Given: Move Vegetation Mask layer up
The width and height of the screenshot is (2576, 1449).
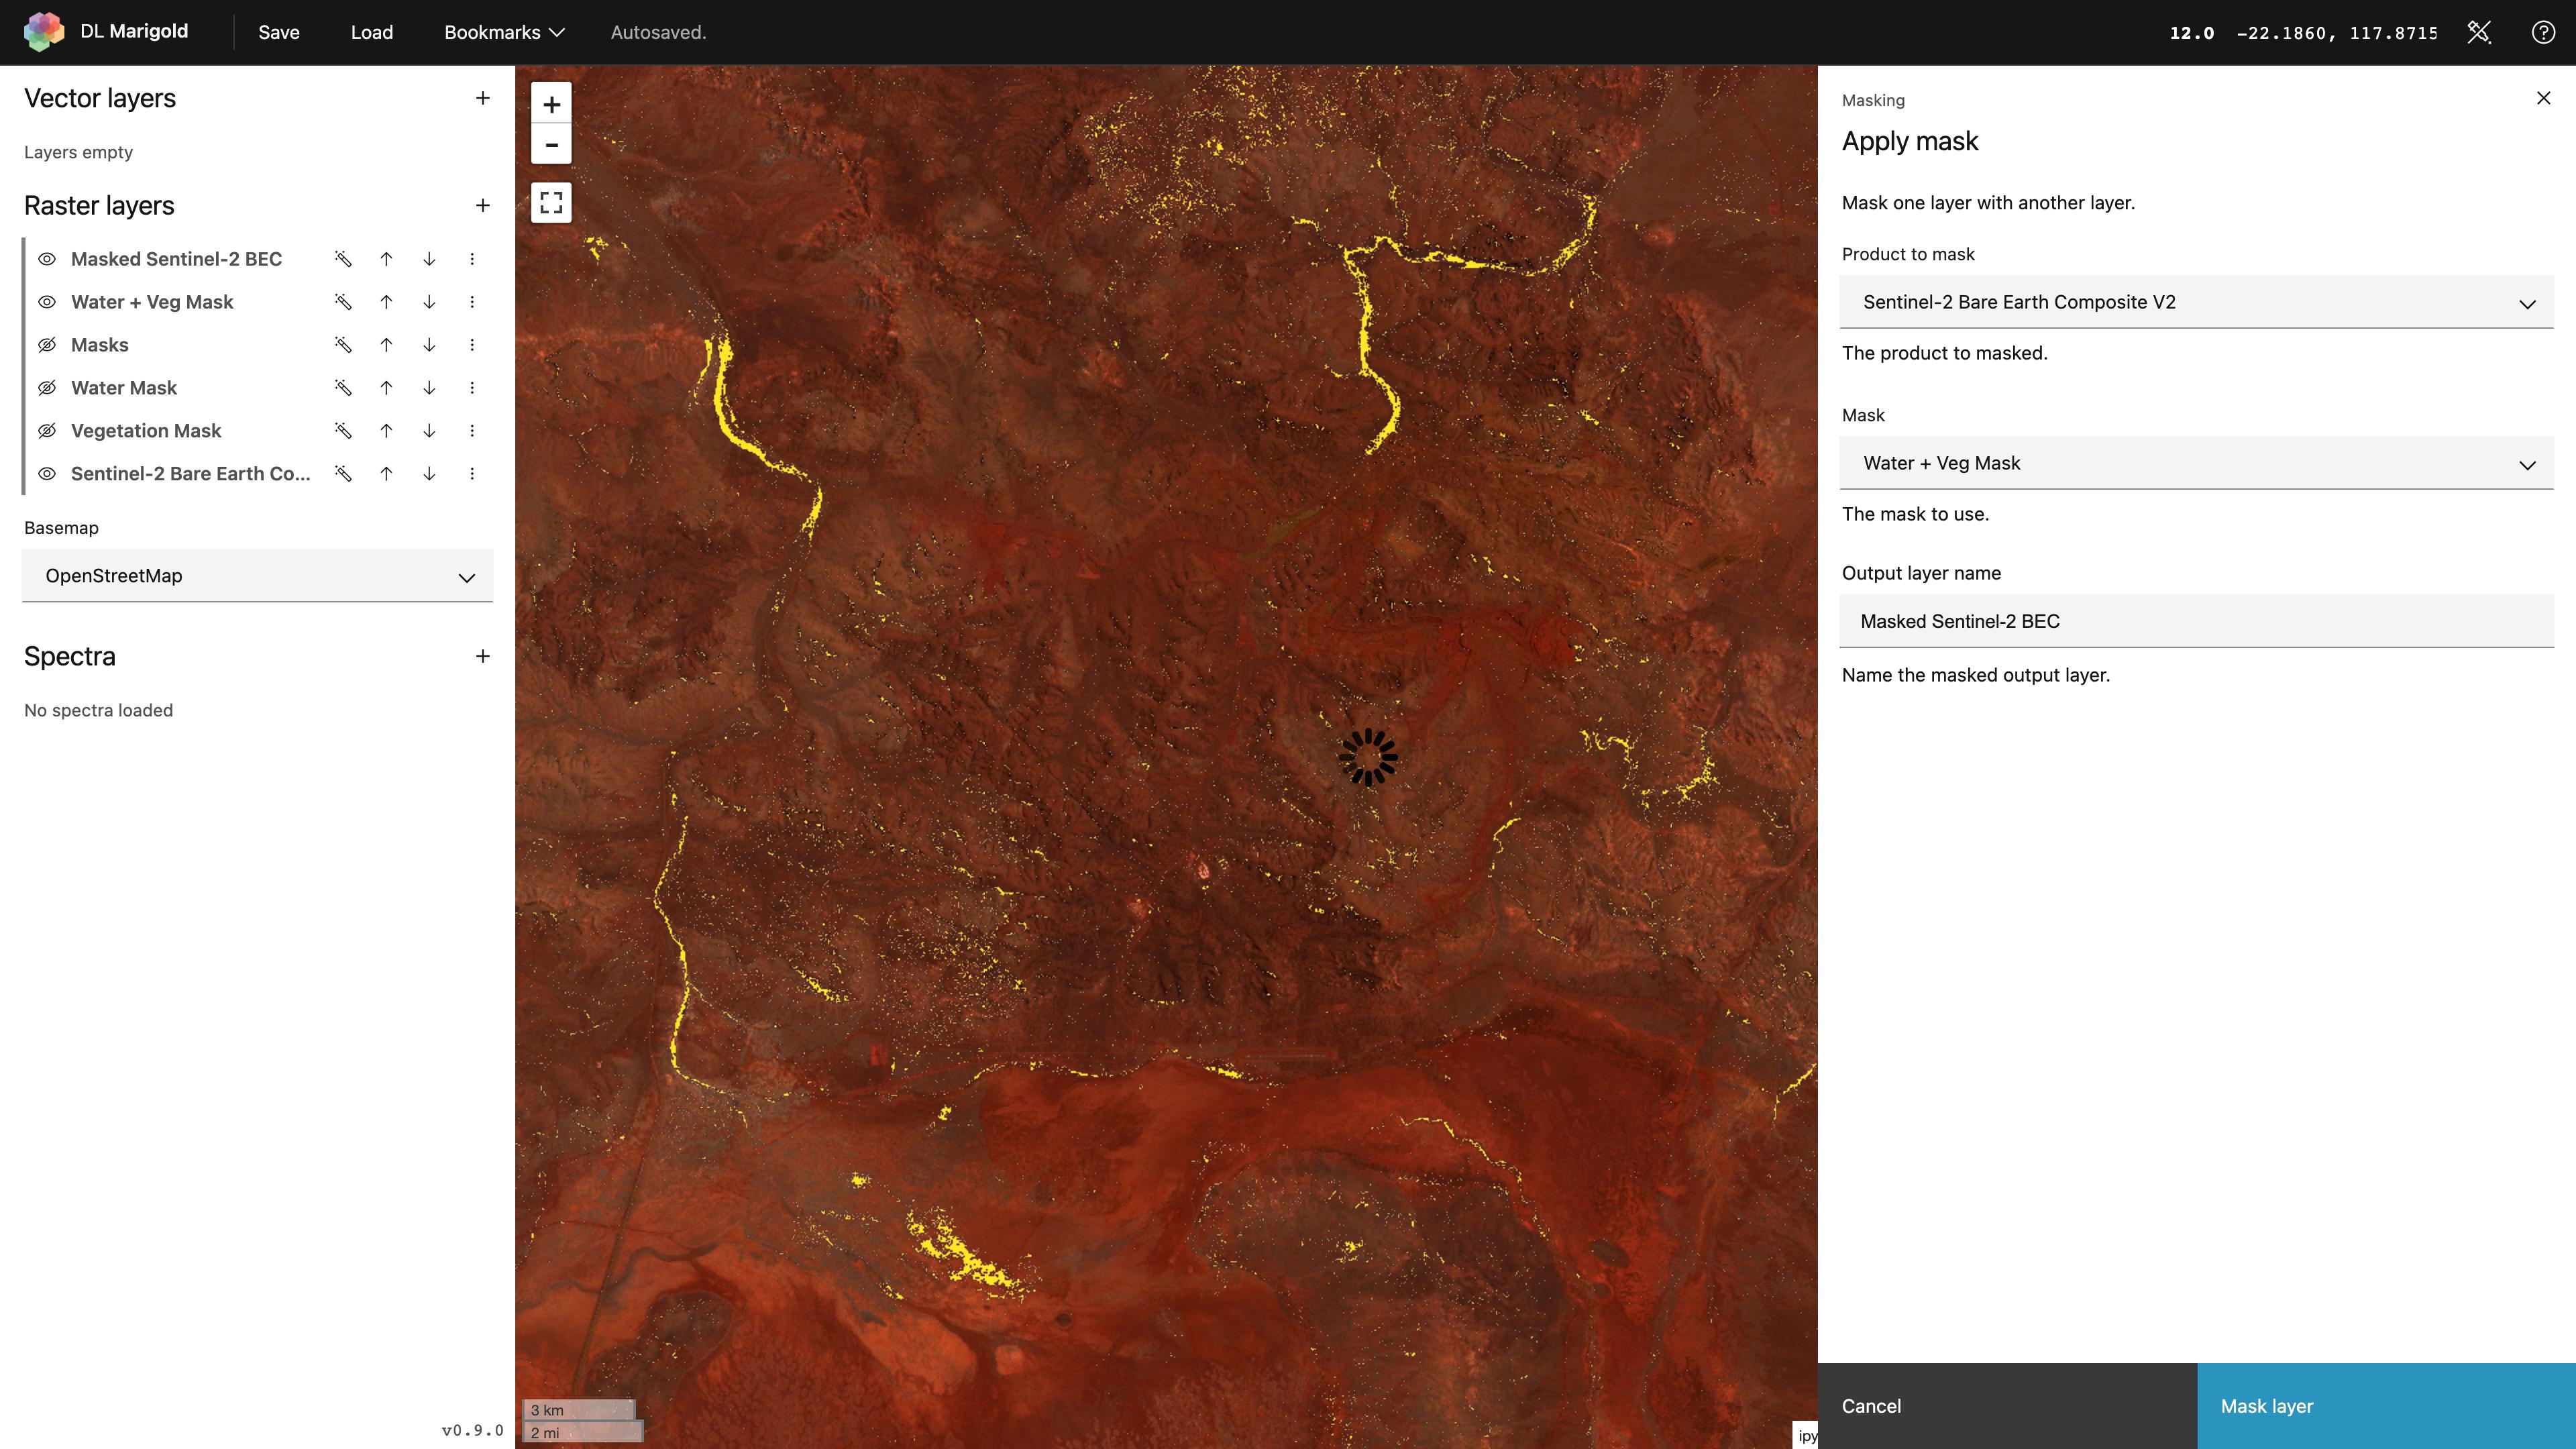Looking at the screenshot, I should pyautogui.click(x=386, y=431).
